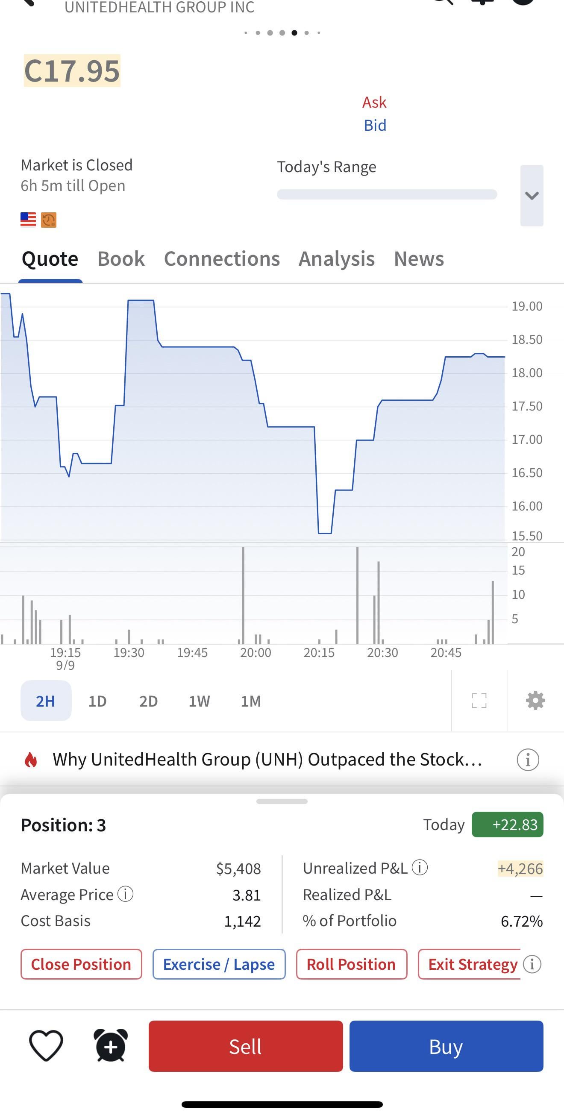Tap info icon beside news headline
The image size is (564, 1118).
click(x=528, y=760)
